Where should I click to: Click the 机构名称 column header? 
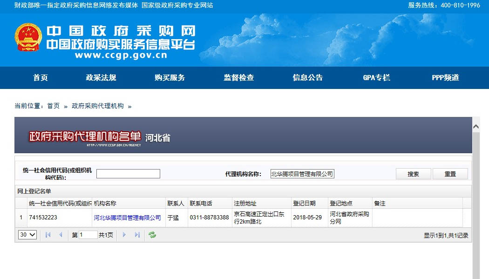click(x=129, y=203)
